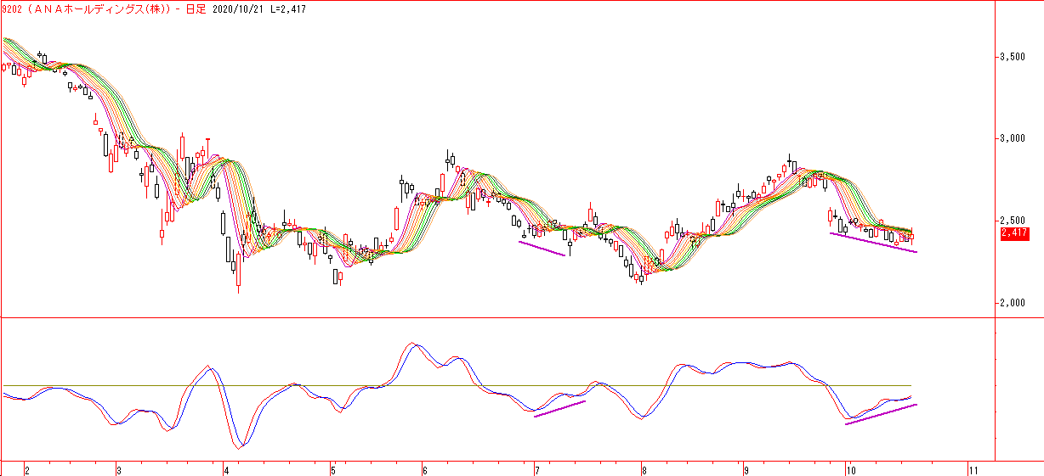Select the purple oscillator trendline near October
Viewport: 1044px width, 476px height.
tap(881, 414)
